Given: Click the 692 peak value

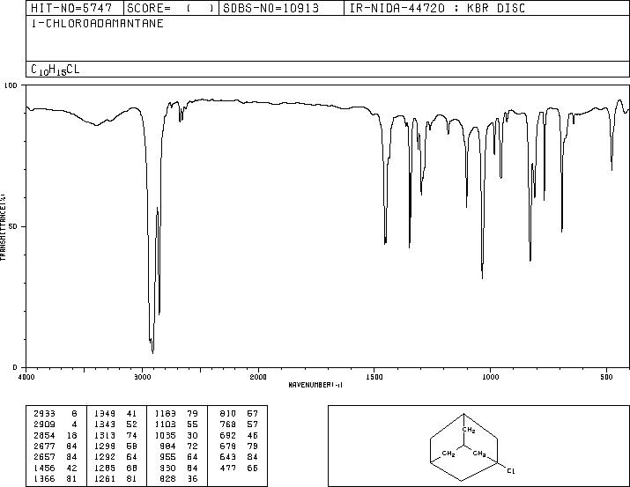Looking at the screenshot, I should [x=239, y=436].
